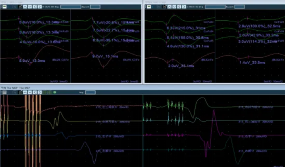Select the '(BL)15_C3-Fz' channel label
The image size is (285, 167).
tap(131, 60)
